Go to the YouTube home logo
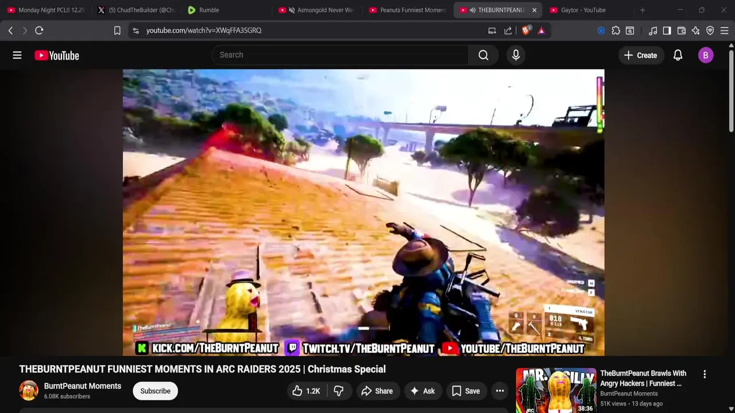This screenshot has width=735, height=413. tap(56, 55)
